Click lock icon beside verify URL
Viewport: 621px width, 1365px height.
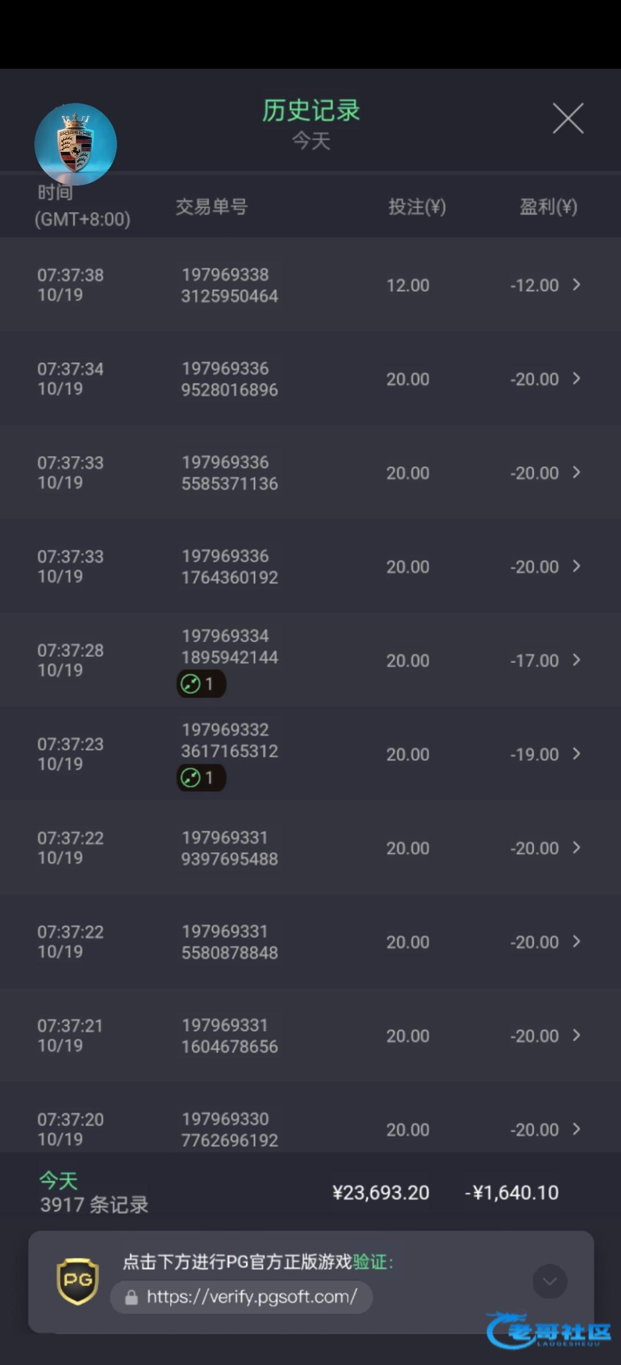pyautogui.click(x=131, y=1297)
